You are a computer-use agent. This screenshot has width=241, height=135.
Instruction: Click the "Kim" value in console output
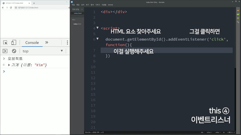(40, 65)
